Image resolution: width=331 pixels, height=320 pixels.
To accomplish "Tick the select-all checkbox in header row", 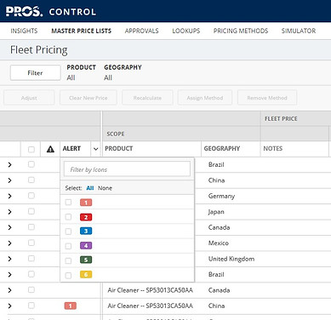I will 31,149.
